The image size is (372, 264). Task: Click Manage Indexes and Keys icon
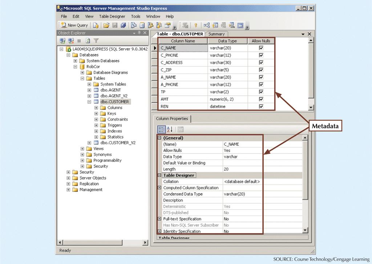click(215, 25)
